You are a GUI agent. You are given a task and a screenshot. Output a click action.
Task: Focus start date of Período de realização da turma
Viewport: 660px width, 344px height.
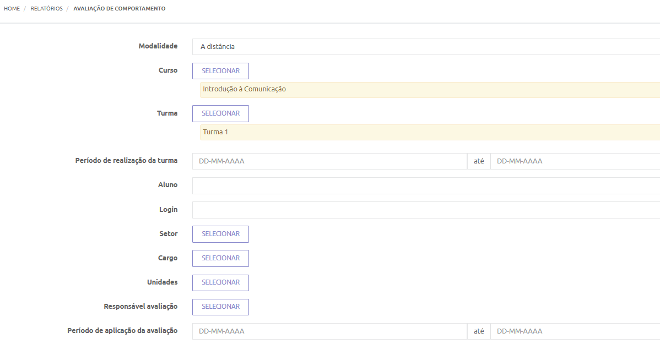(329, 161)
